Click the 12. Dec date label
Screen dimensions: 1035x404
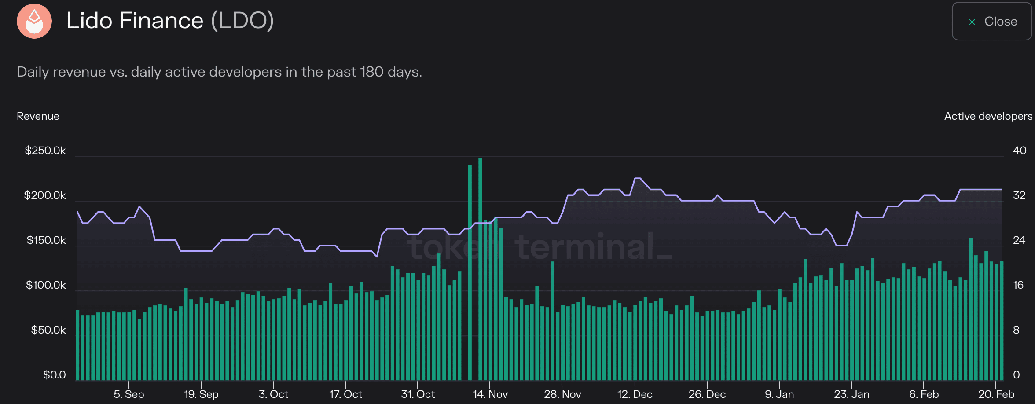[635, 394]
